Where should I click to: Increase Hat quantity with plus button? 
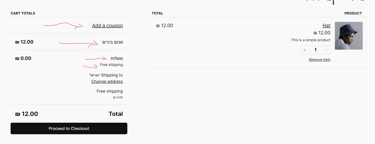[x=305, y=50]
